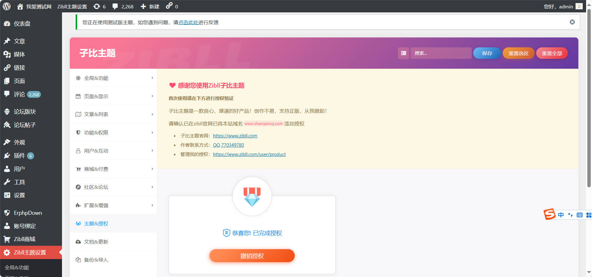Click the Zibll主题设置 gear icon
Image resolution: width=592 pixels, height=277 pixels.
pos(7,253)
